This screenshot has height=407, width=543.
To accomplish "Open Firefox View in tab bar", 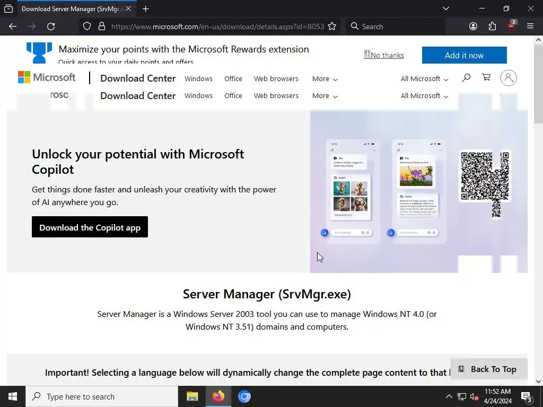I will (x=8, y=8).
